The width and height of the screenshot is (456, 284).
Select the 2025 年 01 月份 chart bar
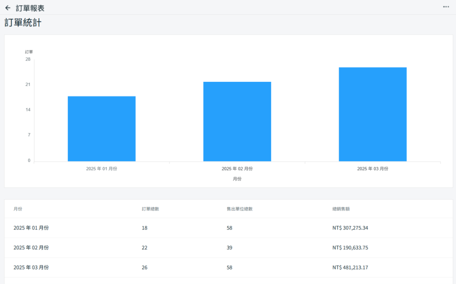[x=102, y=128]
